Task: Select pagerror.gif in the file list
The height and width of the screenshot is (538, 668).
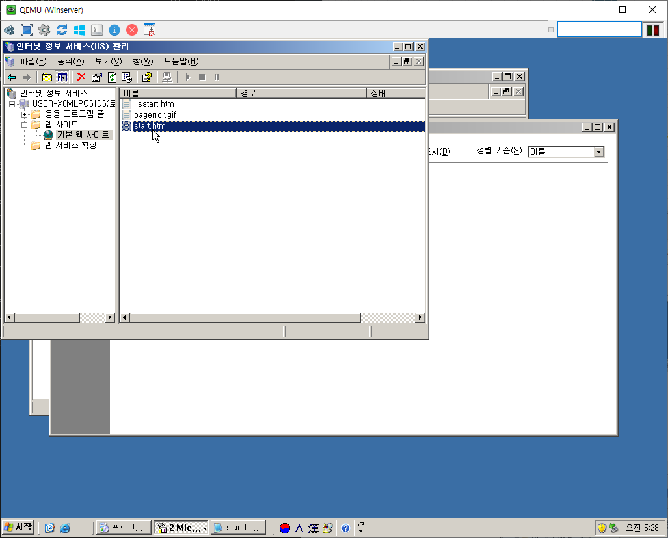Action: click(155, 115)
